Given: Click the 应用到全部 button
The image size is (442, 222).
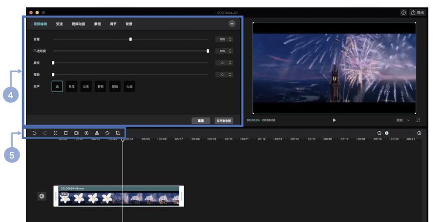Looking at the screenshot, I should coord(224,121).
